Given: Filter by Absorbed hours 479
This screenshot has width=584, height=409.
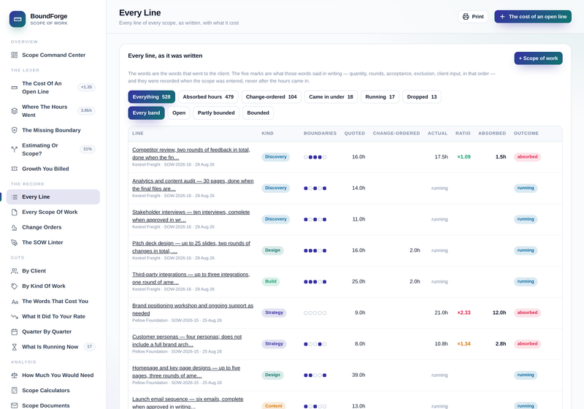Looking at the screenshot, I should point(208,97).
